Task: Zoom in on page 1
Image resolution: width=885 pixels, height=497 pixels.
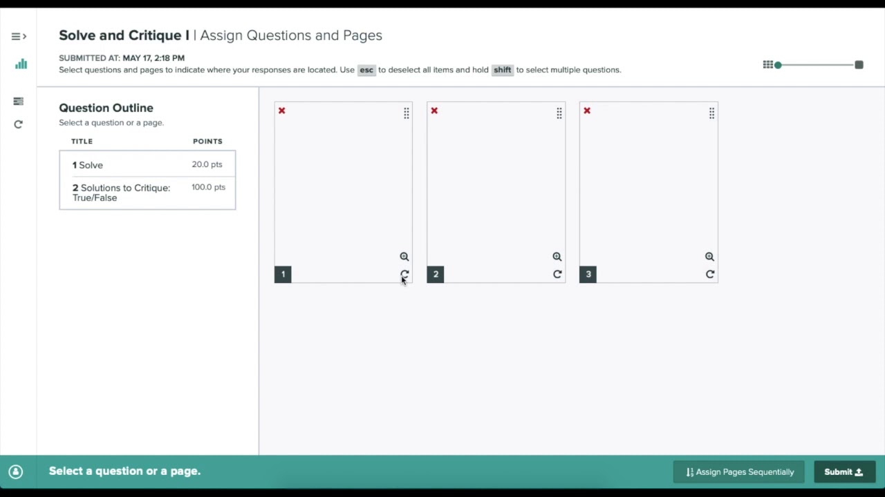Action: pyautogui.click(x=404, y=257)
